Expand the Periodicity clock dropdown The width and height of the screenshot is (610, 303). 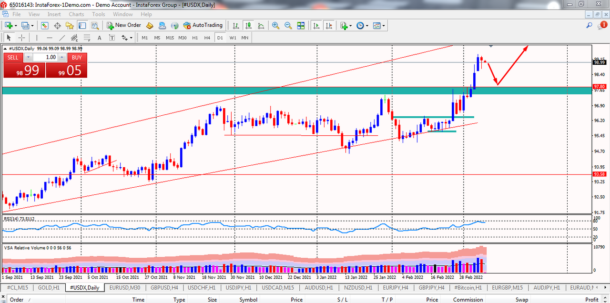tap(362, 25)
